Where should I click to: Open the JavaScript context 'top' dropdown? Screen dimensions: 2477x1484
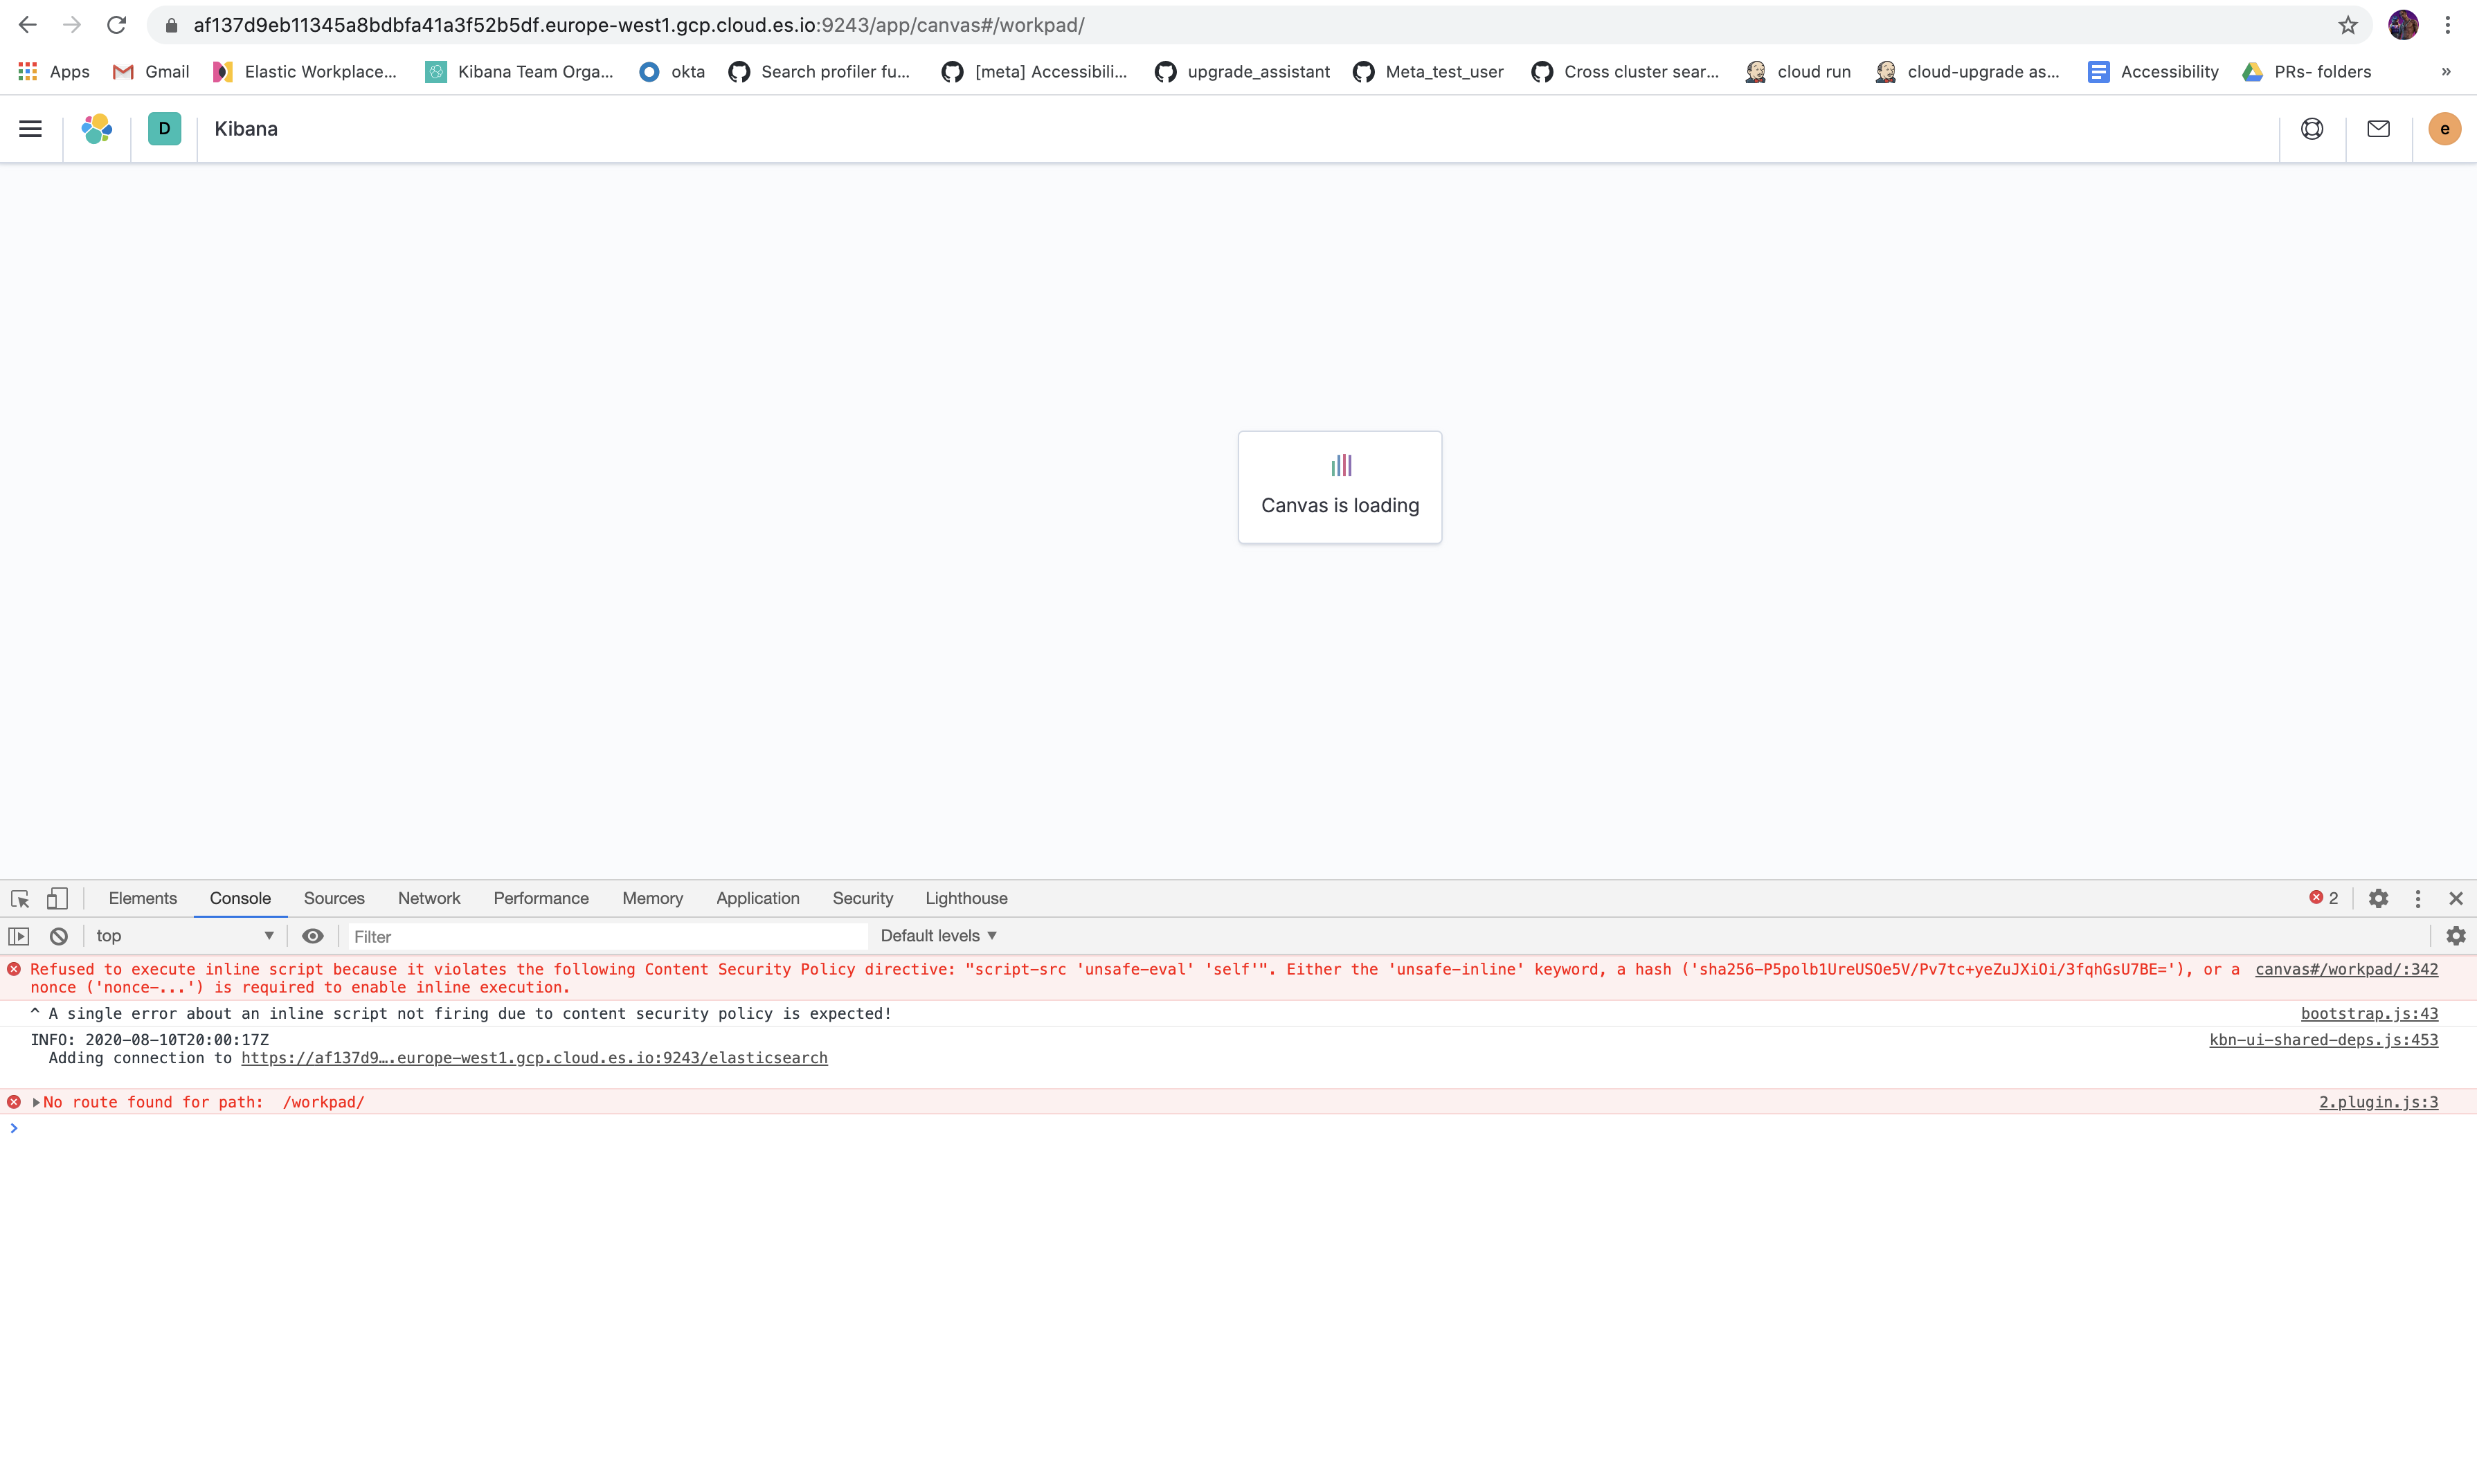pyautogui.click(x=185, y=936)
